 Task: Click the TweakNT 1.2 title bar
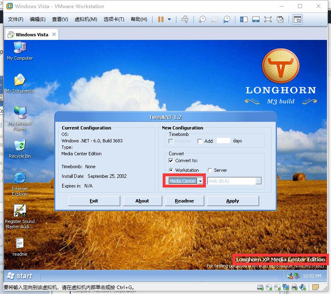click(165, 117)
